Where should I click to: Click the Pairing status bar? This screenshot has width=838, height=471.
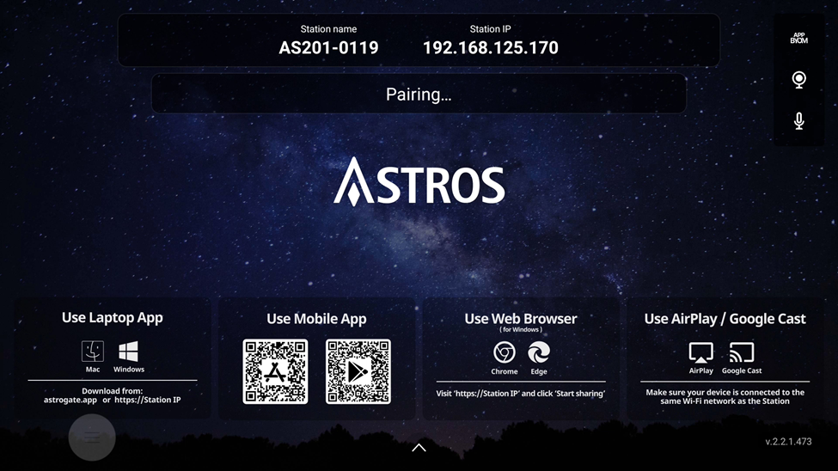[x=419, y=94]
